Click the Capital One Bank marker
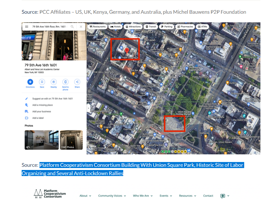 click(x=166, y=145)
